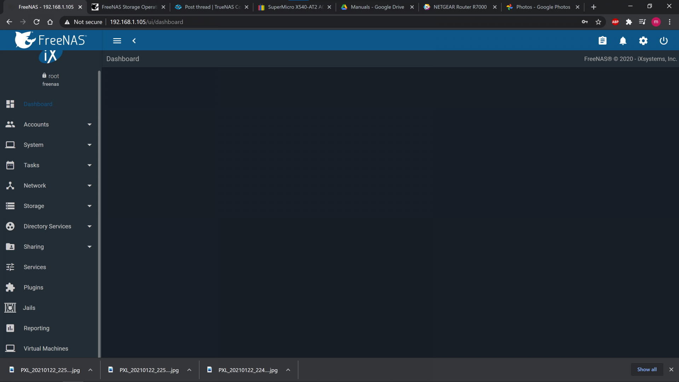Select Dashboard in the sidebar
Image resolution: width=679 pixels, height=382 pixels.
38,104
